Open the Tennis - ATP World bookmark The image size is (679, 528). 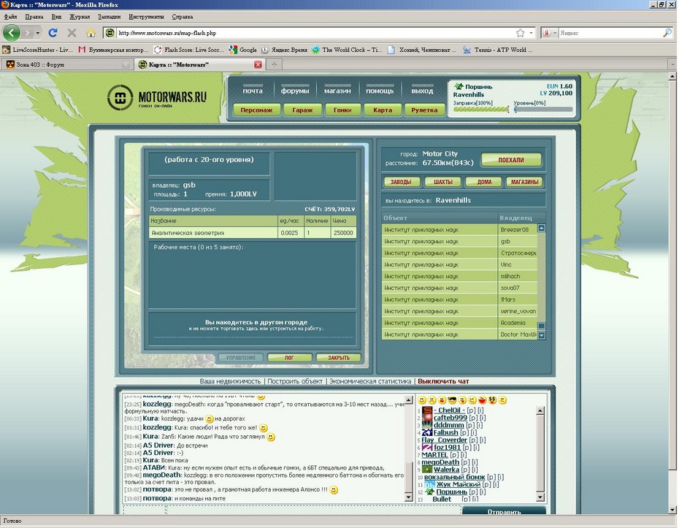pyautogui.click(x=497, y=50)
